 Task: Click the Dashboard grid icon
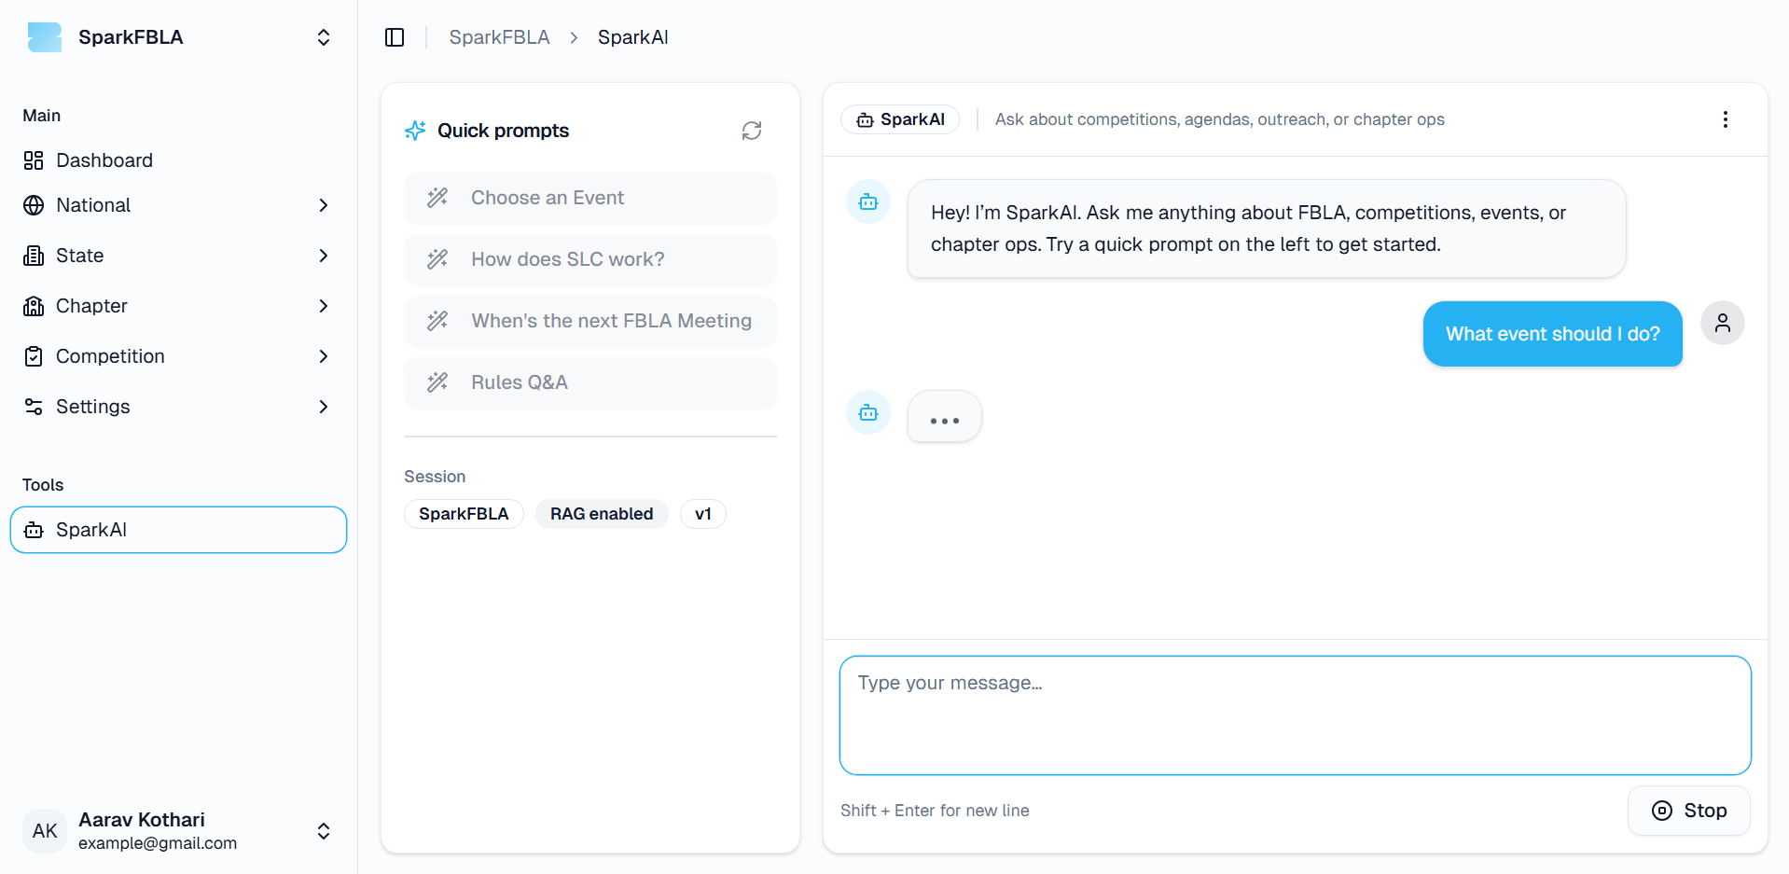coord(34,160)
